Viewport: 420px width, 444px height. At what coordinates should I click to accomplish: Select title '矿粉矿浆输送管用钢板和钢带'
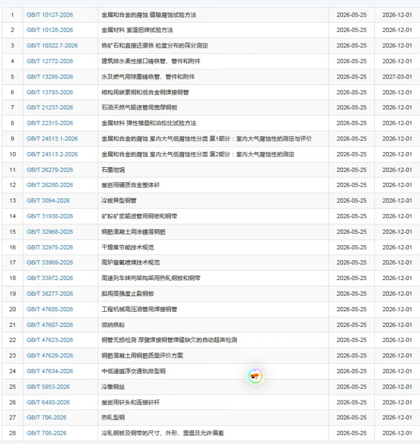pos(139,216)
